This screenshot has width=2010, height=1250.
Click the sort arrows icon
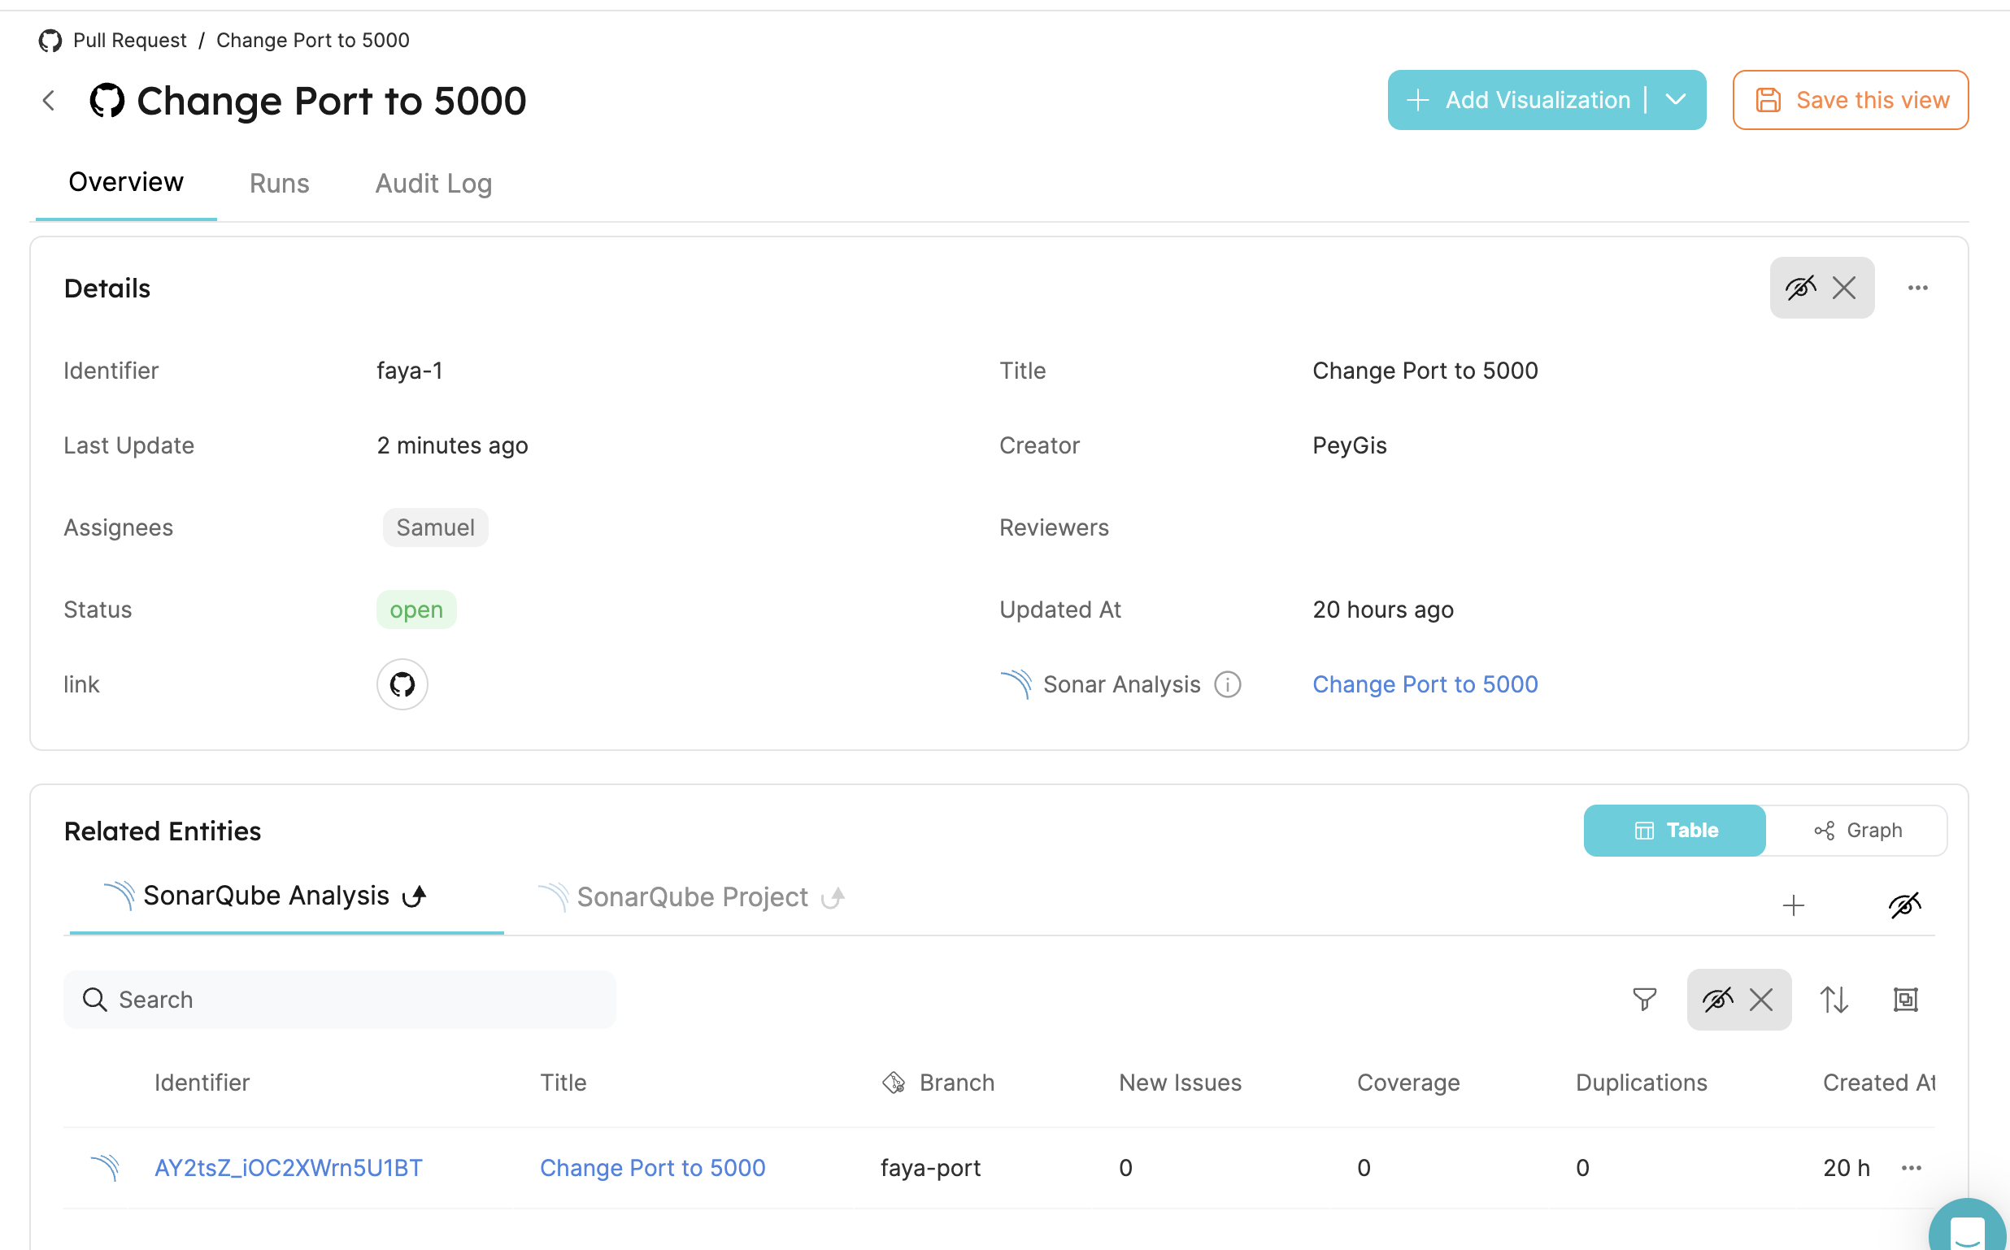1833,1000
